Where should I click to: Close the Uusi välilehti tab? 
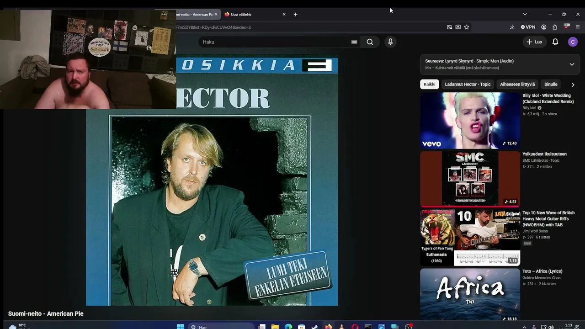coord(284,14)
